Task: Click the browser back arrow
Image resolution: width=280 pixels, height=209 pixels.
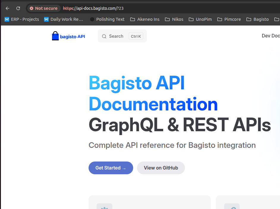Action: tap(7, 8)
